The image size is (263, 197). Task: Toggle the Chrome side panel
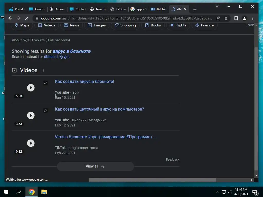(x=236, y=18)
